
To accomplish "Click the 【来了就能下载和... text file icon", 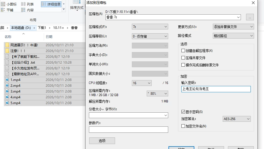I will pyautogui.click(x=7, y=56).
